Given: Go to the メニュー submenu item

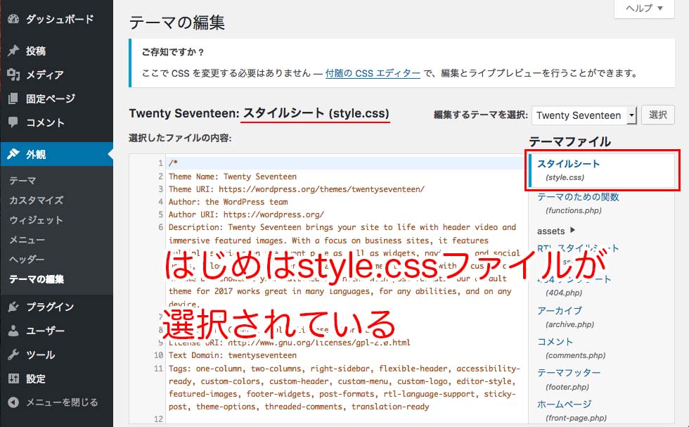Looking at the screenshot, I should pyautogui.click(x=27, y=240).
